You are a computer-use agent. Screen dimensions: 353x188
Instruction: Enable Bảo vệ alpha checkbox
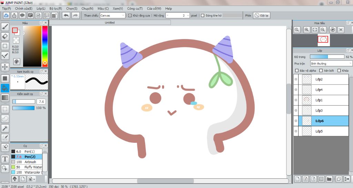click(297, 70)
